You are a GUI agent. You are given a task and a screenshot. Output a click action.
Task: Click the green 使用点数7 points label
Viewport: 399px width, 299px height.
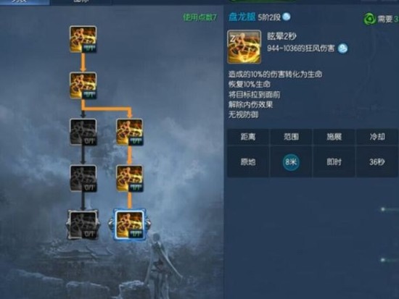pyautogui.click(x=200, y=17)
